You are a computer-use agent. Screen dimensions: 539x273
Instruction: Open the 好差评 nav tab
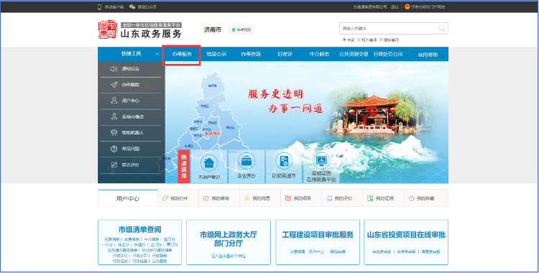[285, 55]
